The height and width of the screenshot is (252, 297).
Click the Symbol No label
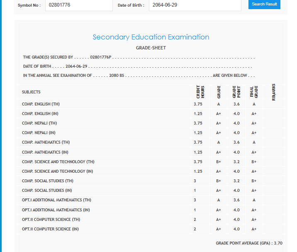coord(29,5)
